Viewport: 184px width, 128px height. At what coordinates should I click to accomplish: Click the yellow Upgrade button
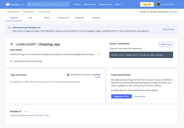coord(147,4)
